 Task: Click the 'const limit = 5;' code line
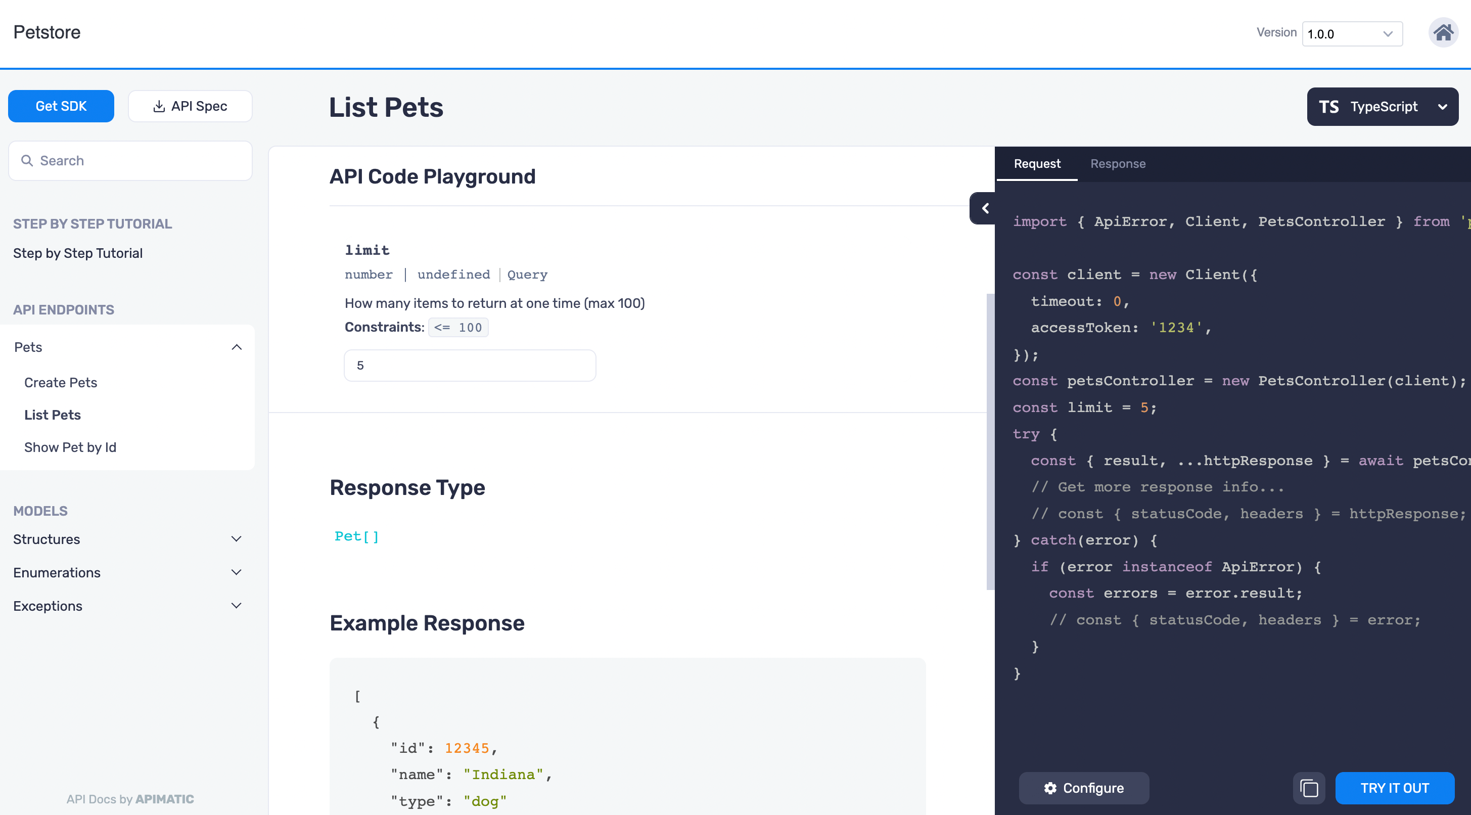(x=1084, y=407)
